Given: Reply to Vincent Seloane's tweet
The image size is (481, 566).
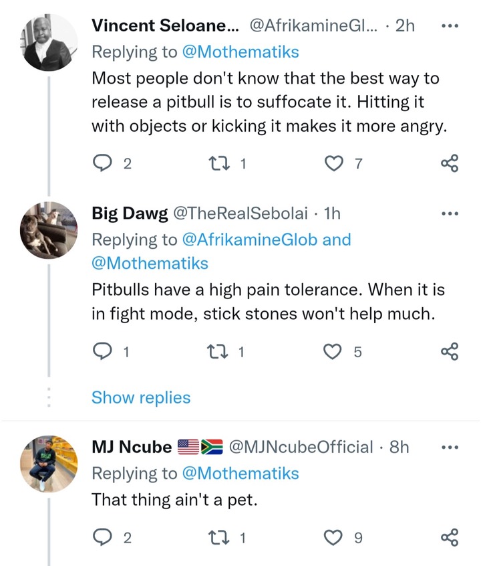Looking at the screenshot, I should coord(102,163).
